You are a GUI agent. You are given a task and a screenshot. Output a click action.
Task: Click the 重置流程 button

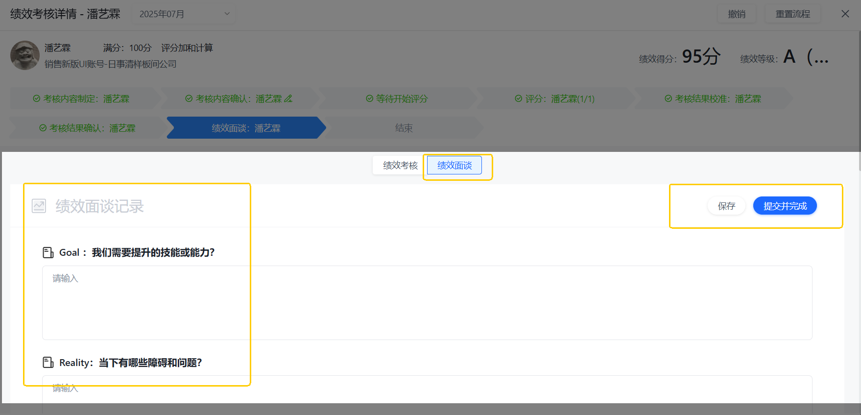click(793, 14)
